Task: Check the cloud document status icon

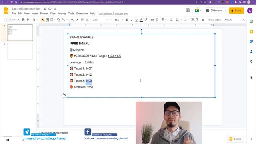Action: point(55,9)
